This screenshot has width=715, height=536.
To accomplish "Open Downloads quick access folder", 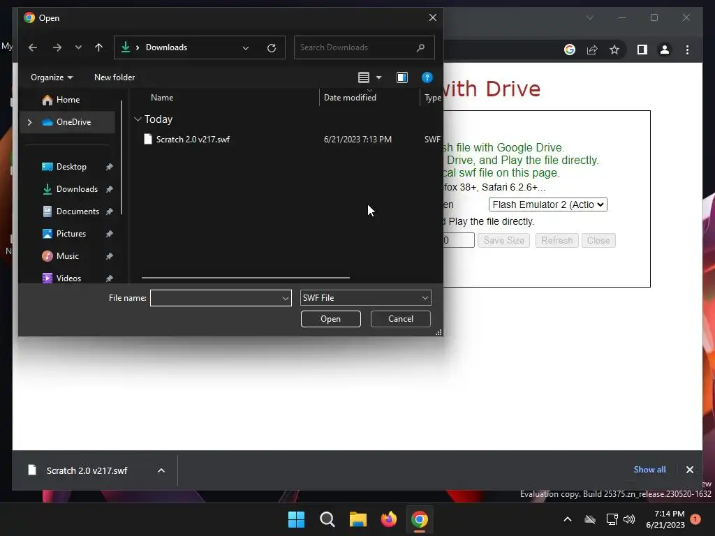I will (x=77, y=189).
